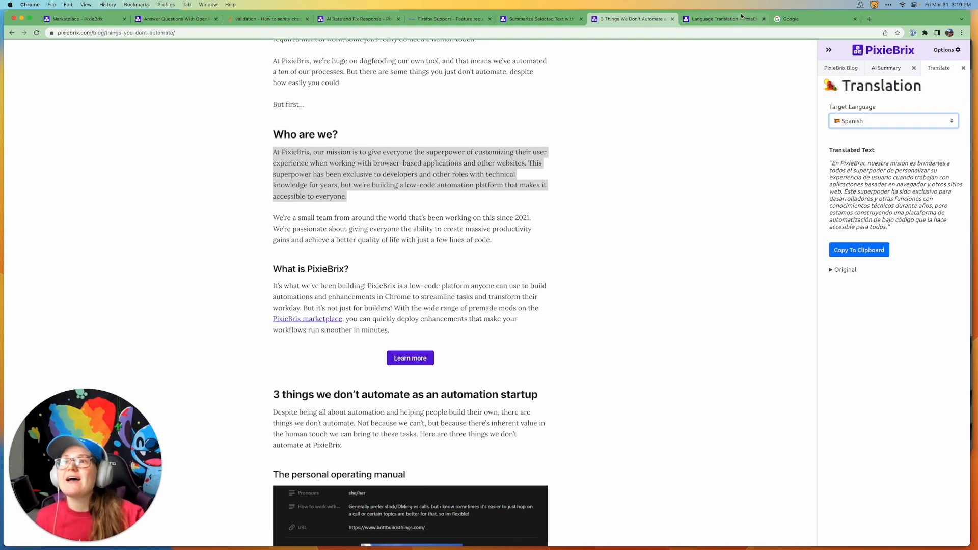Bookmark this page with star icon
The height and width of the screenshot is (550, 978).
coord(898,33)
